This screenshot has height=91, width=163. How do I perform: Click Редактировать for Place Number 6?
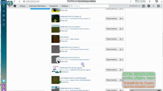click(x=112, y=59)
